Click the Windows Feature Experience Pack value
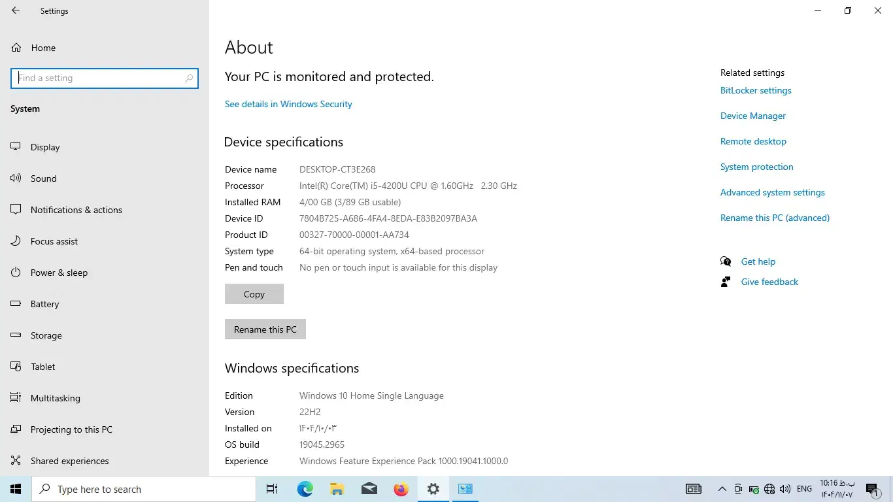 (x=403, y=461)
